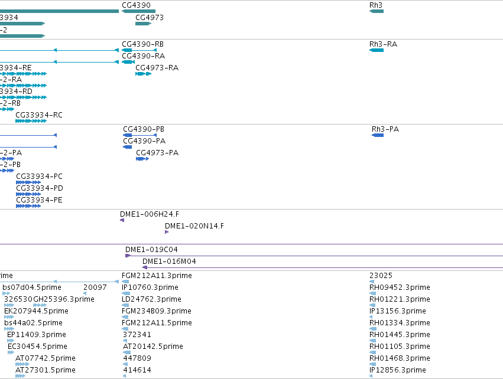Select the Rh3 gene arrow glyph
503x379 pixels.
point(377,11)
